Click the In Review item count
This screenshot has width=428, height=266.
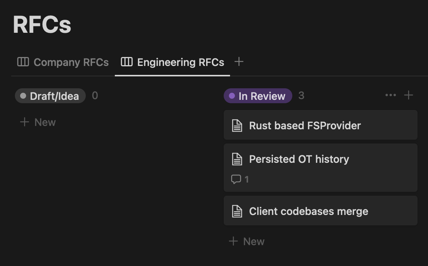click(x=301, y=96)
